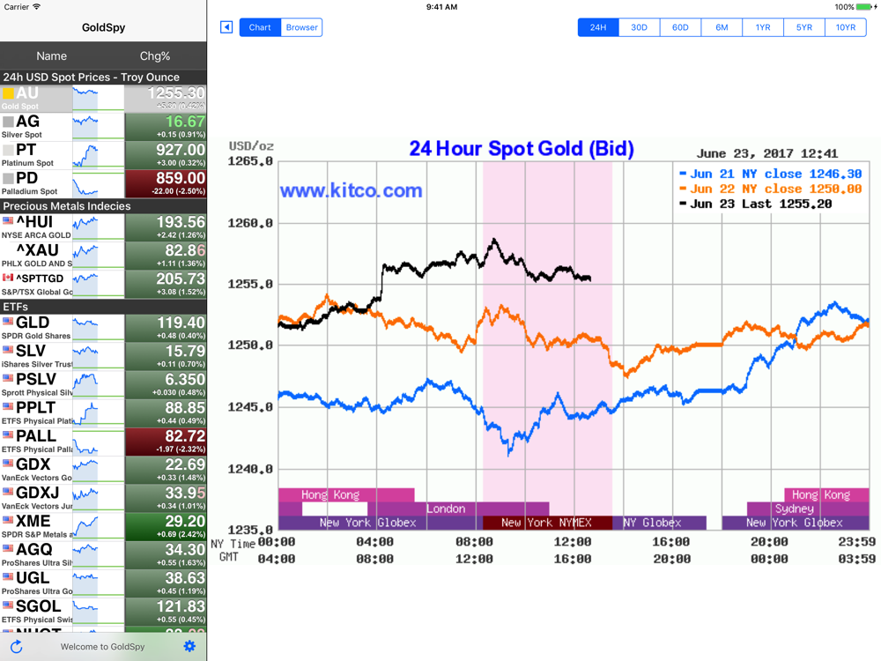
Task: Open the ^SPTTGD S&P/TSX row
Action: point(103,285)
